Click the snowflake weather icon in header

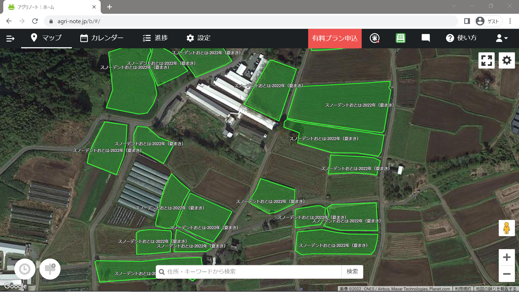(x=374, y=38)
